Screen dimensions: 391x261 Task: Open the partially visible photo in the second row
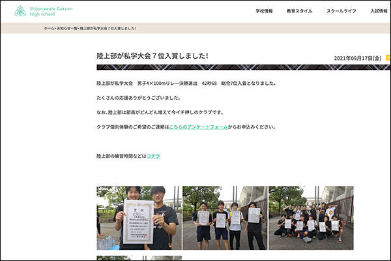[139, 258]
